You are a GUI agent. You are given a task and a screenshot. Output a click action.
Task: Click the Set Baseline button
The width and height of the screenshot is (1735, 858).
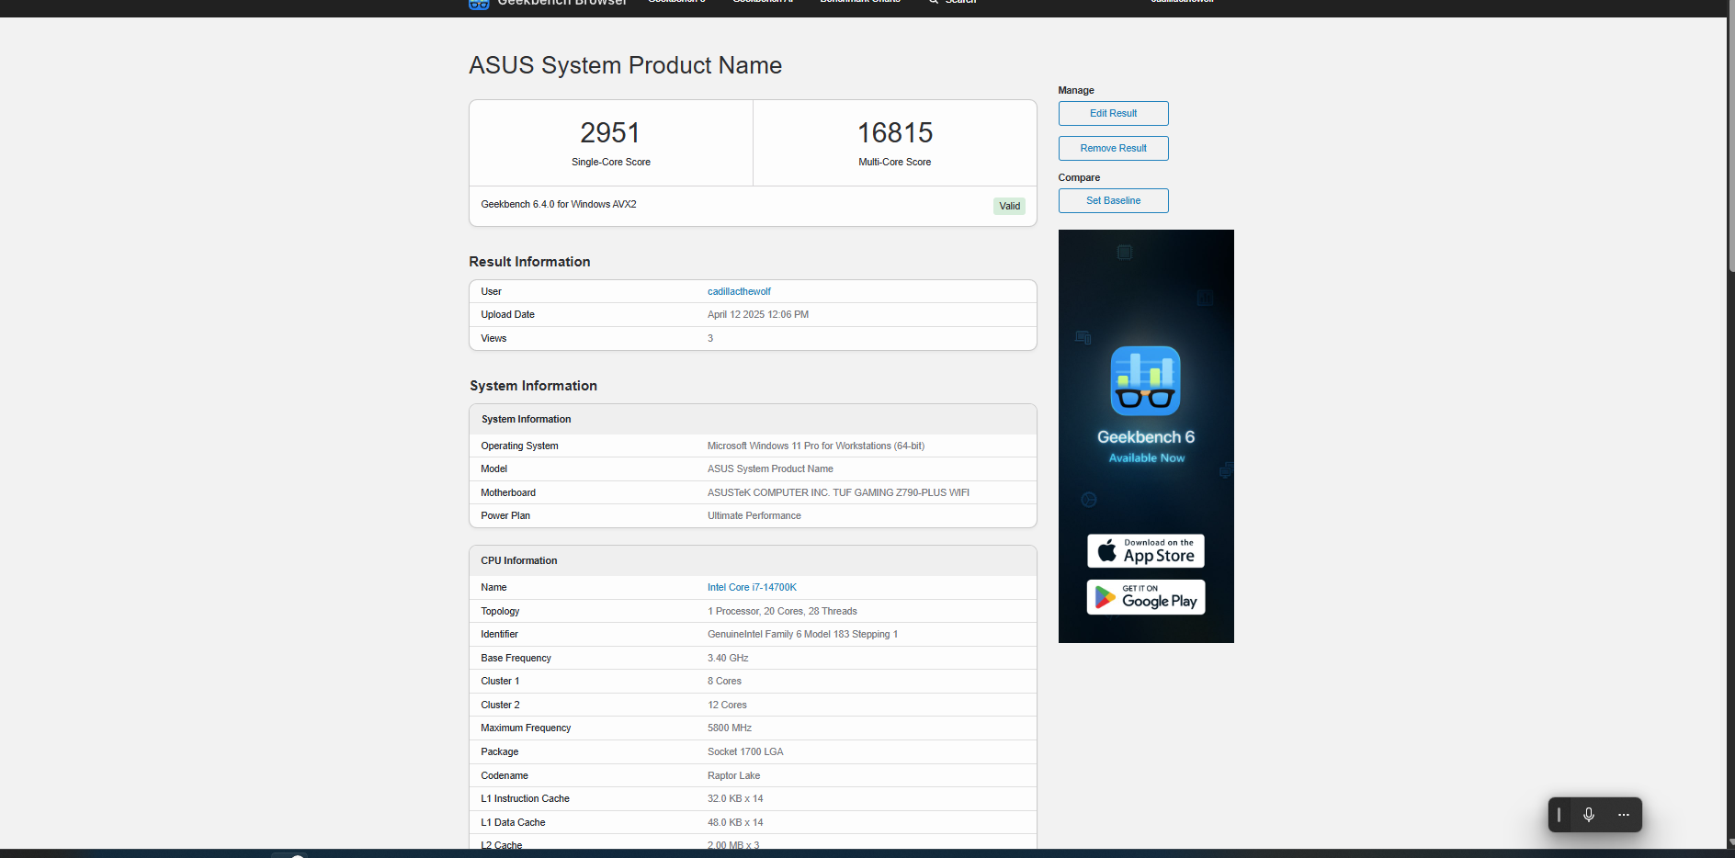tap(1113, 200)
